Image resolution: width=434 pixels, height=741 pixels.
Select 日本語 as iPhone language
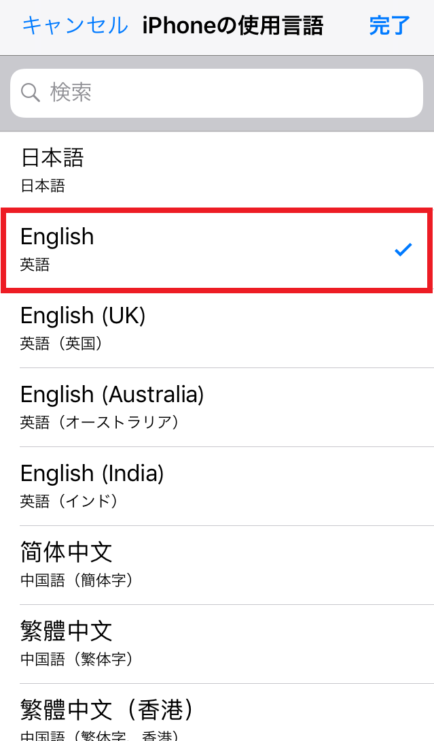click(217, 171)
